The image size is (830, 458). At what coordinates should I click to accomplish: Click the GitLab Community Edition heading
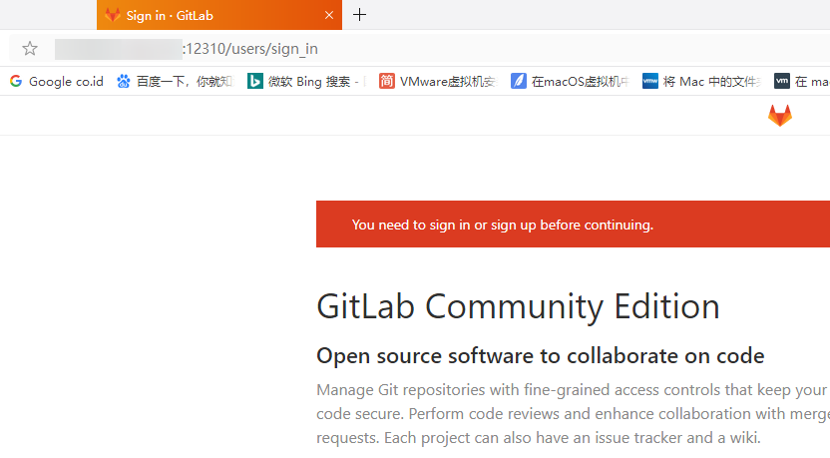pyautogui.click(x=518, y=306)
